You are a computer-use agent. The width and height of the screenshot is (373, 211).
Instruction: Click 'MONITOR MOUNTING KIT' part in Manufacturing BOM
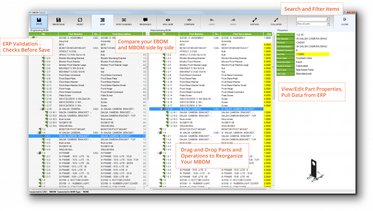coord(192,48)
